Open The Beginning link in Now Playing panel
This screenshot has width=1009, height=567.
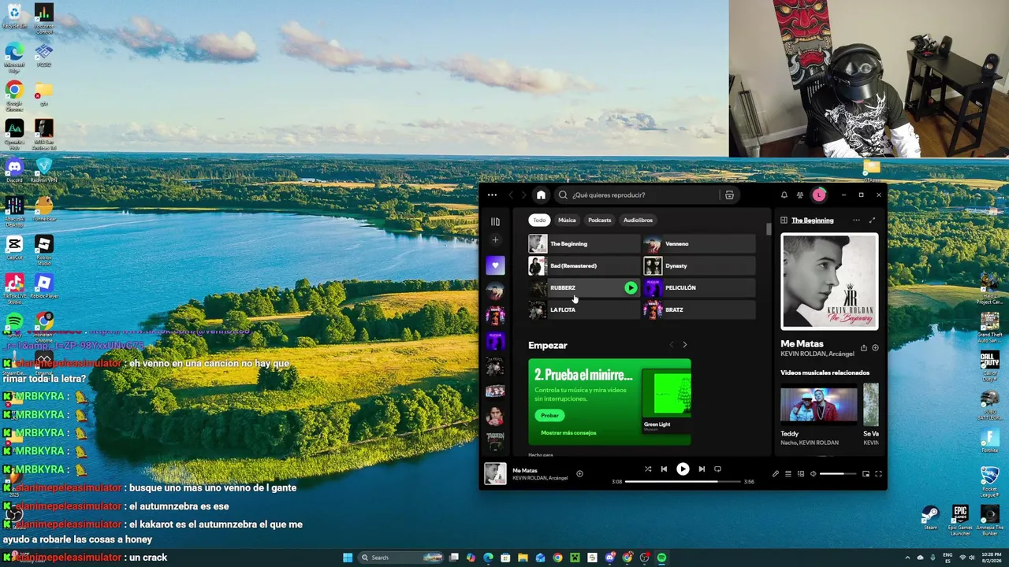pos(813,220)
